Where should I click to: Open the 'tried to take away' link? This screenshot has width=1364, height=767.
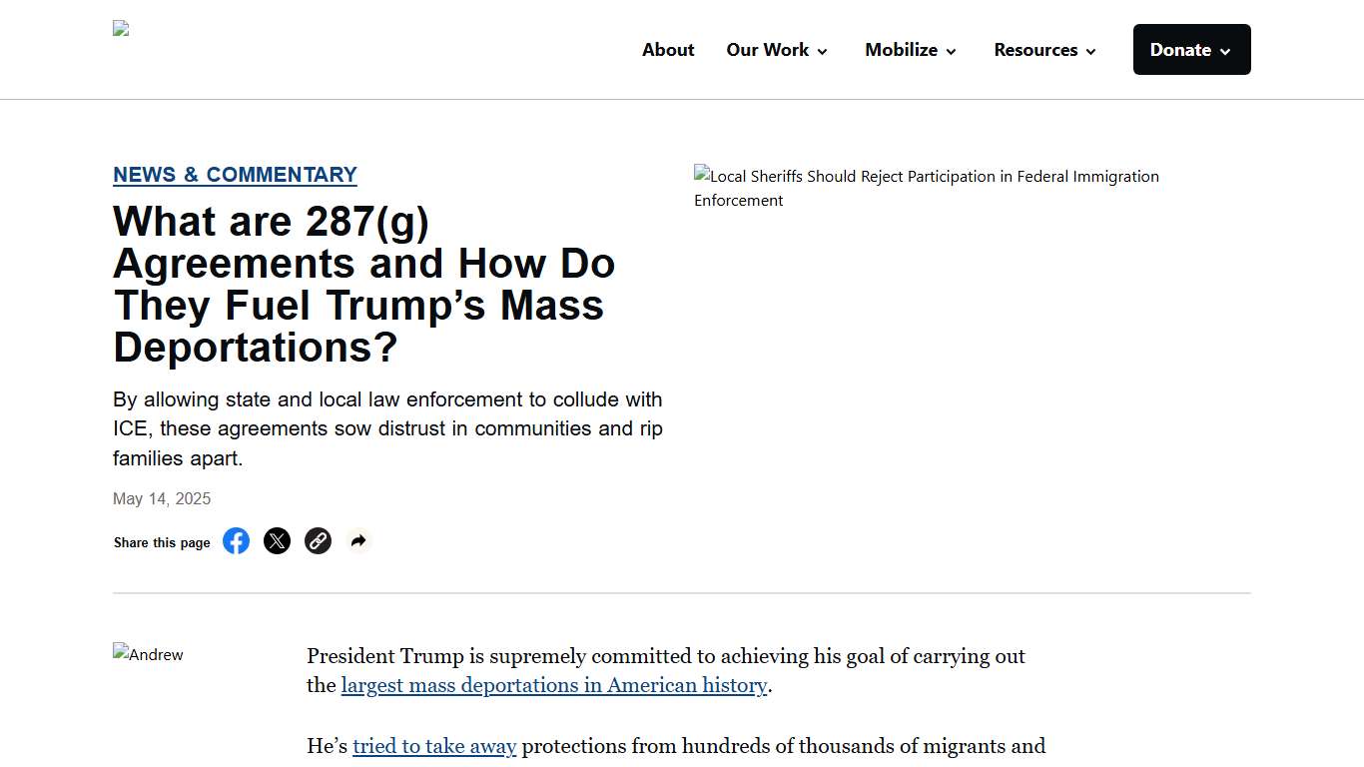(x=434, y=746)
